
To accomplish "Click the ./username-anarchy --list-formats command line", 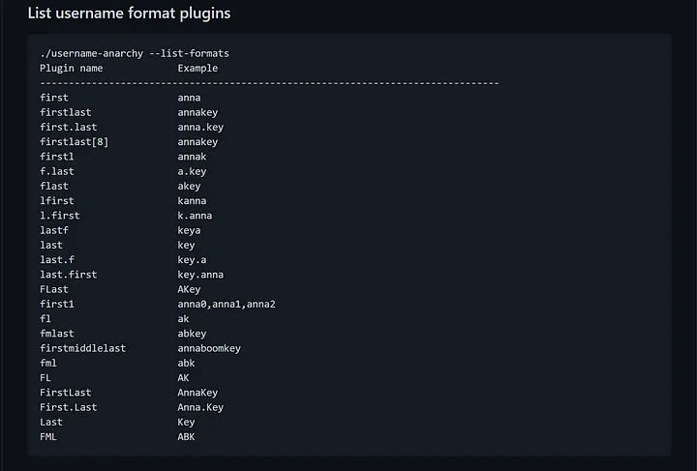I will 135,53.
